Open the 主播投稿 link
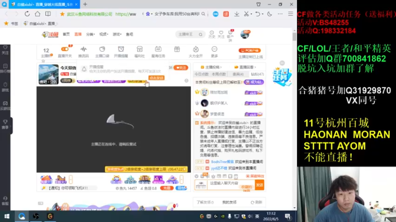The width and height of the screenshot is (396, 222). [x=211, y=67]
